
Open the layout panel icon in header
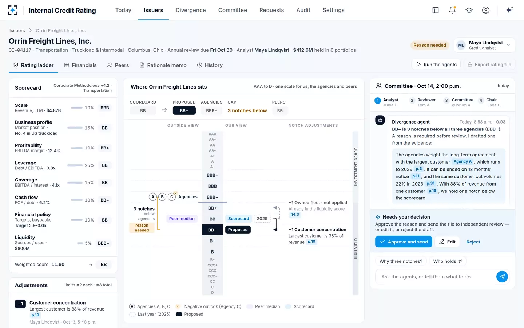pyautogui.click(x=436, y=10)
